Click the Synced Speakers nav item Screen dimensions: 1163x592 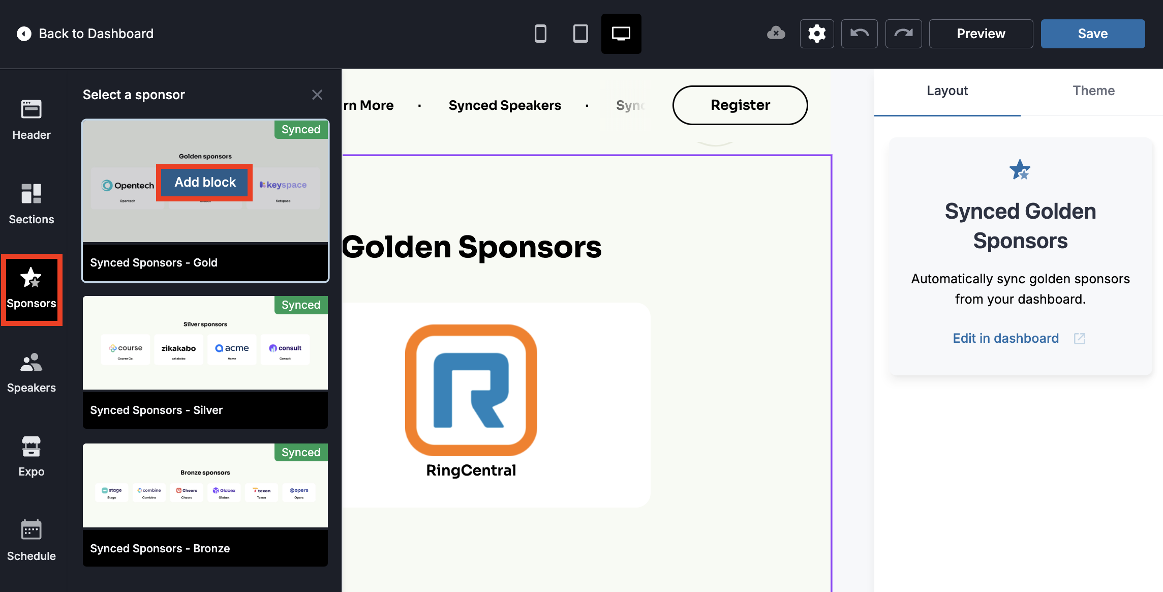point(505,105)
